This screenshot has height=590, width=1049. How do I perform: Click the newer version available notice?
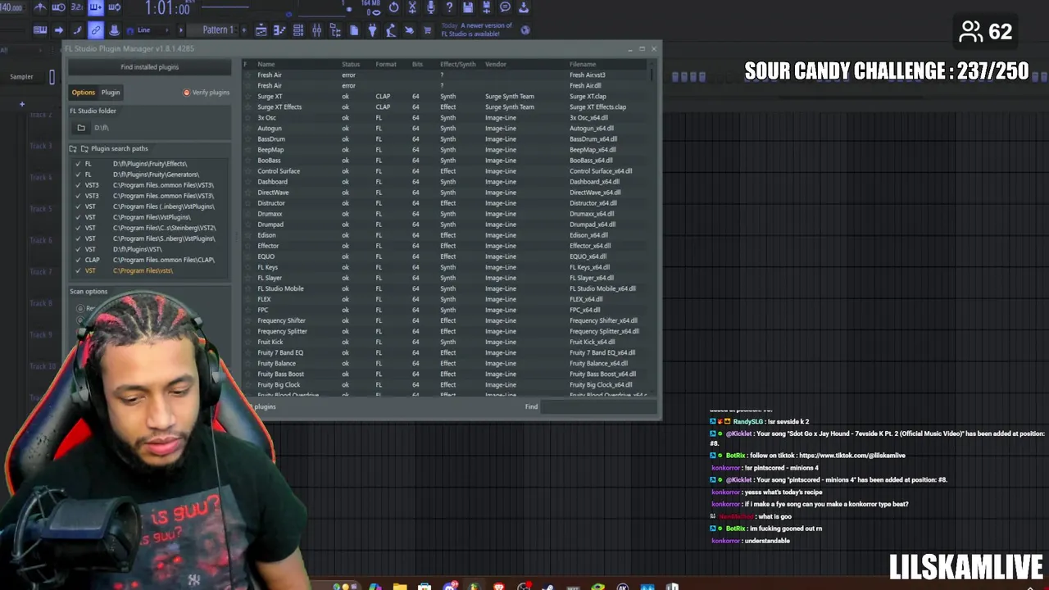[476, 29]
